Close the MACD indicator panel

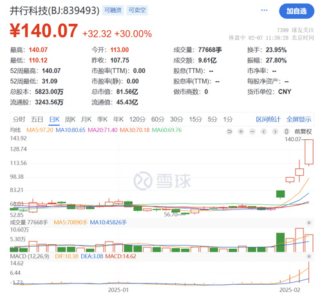point(309,256)
